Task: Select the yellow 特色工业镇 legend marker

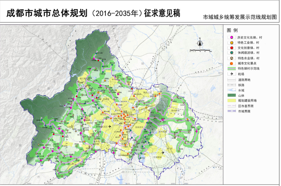Action: pyautogui.click(x=231, y=43)
